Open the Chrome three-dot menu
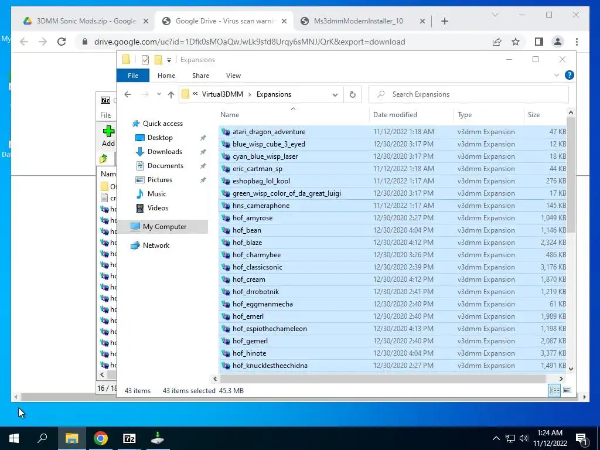600x450 pixels. coord(577,42)
